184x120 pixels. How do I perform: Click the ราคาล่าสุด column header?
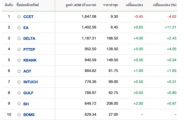(x=110, y=5)
